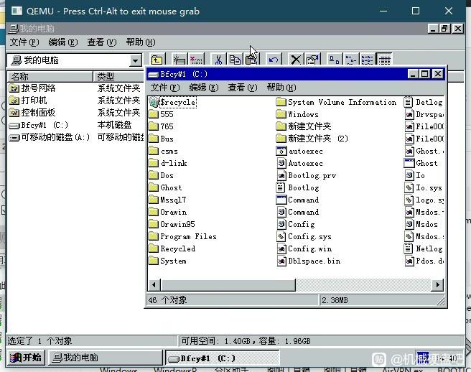Viewport: 471px width, 372px height.
Task: Select the Mssql7 folder
Action: pos(167,200)
